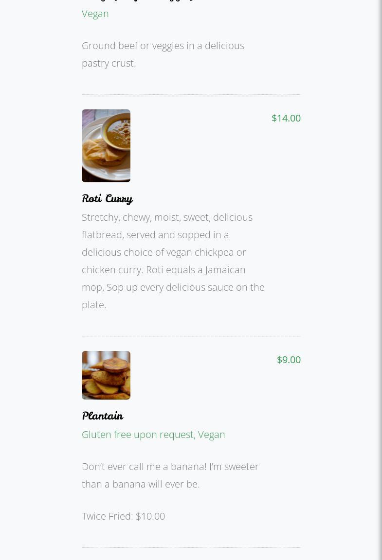Click the Plantain dish photo
The image size is (382, 560).
pyautogui.click(x=106, y=375)
